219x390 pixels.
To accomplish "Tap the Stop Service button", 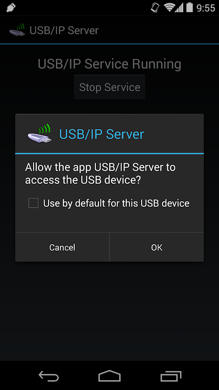I will click(x=109, y=87).
